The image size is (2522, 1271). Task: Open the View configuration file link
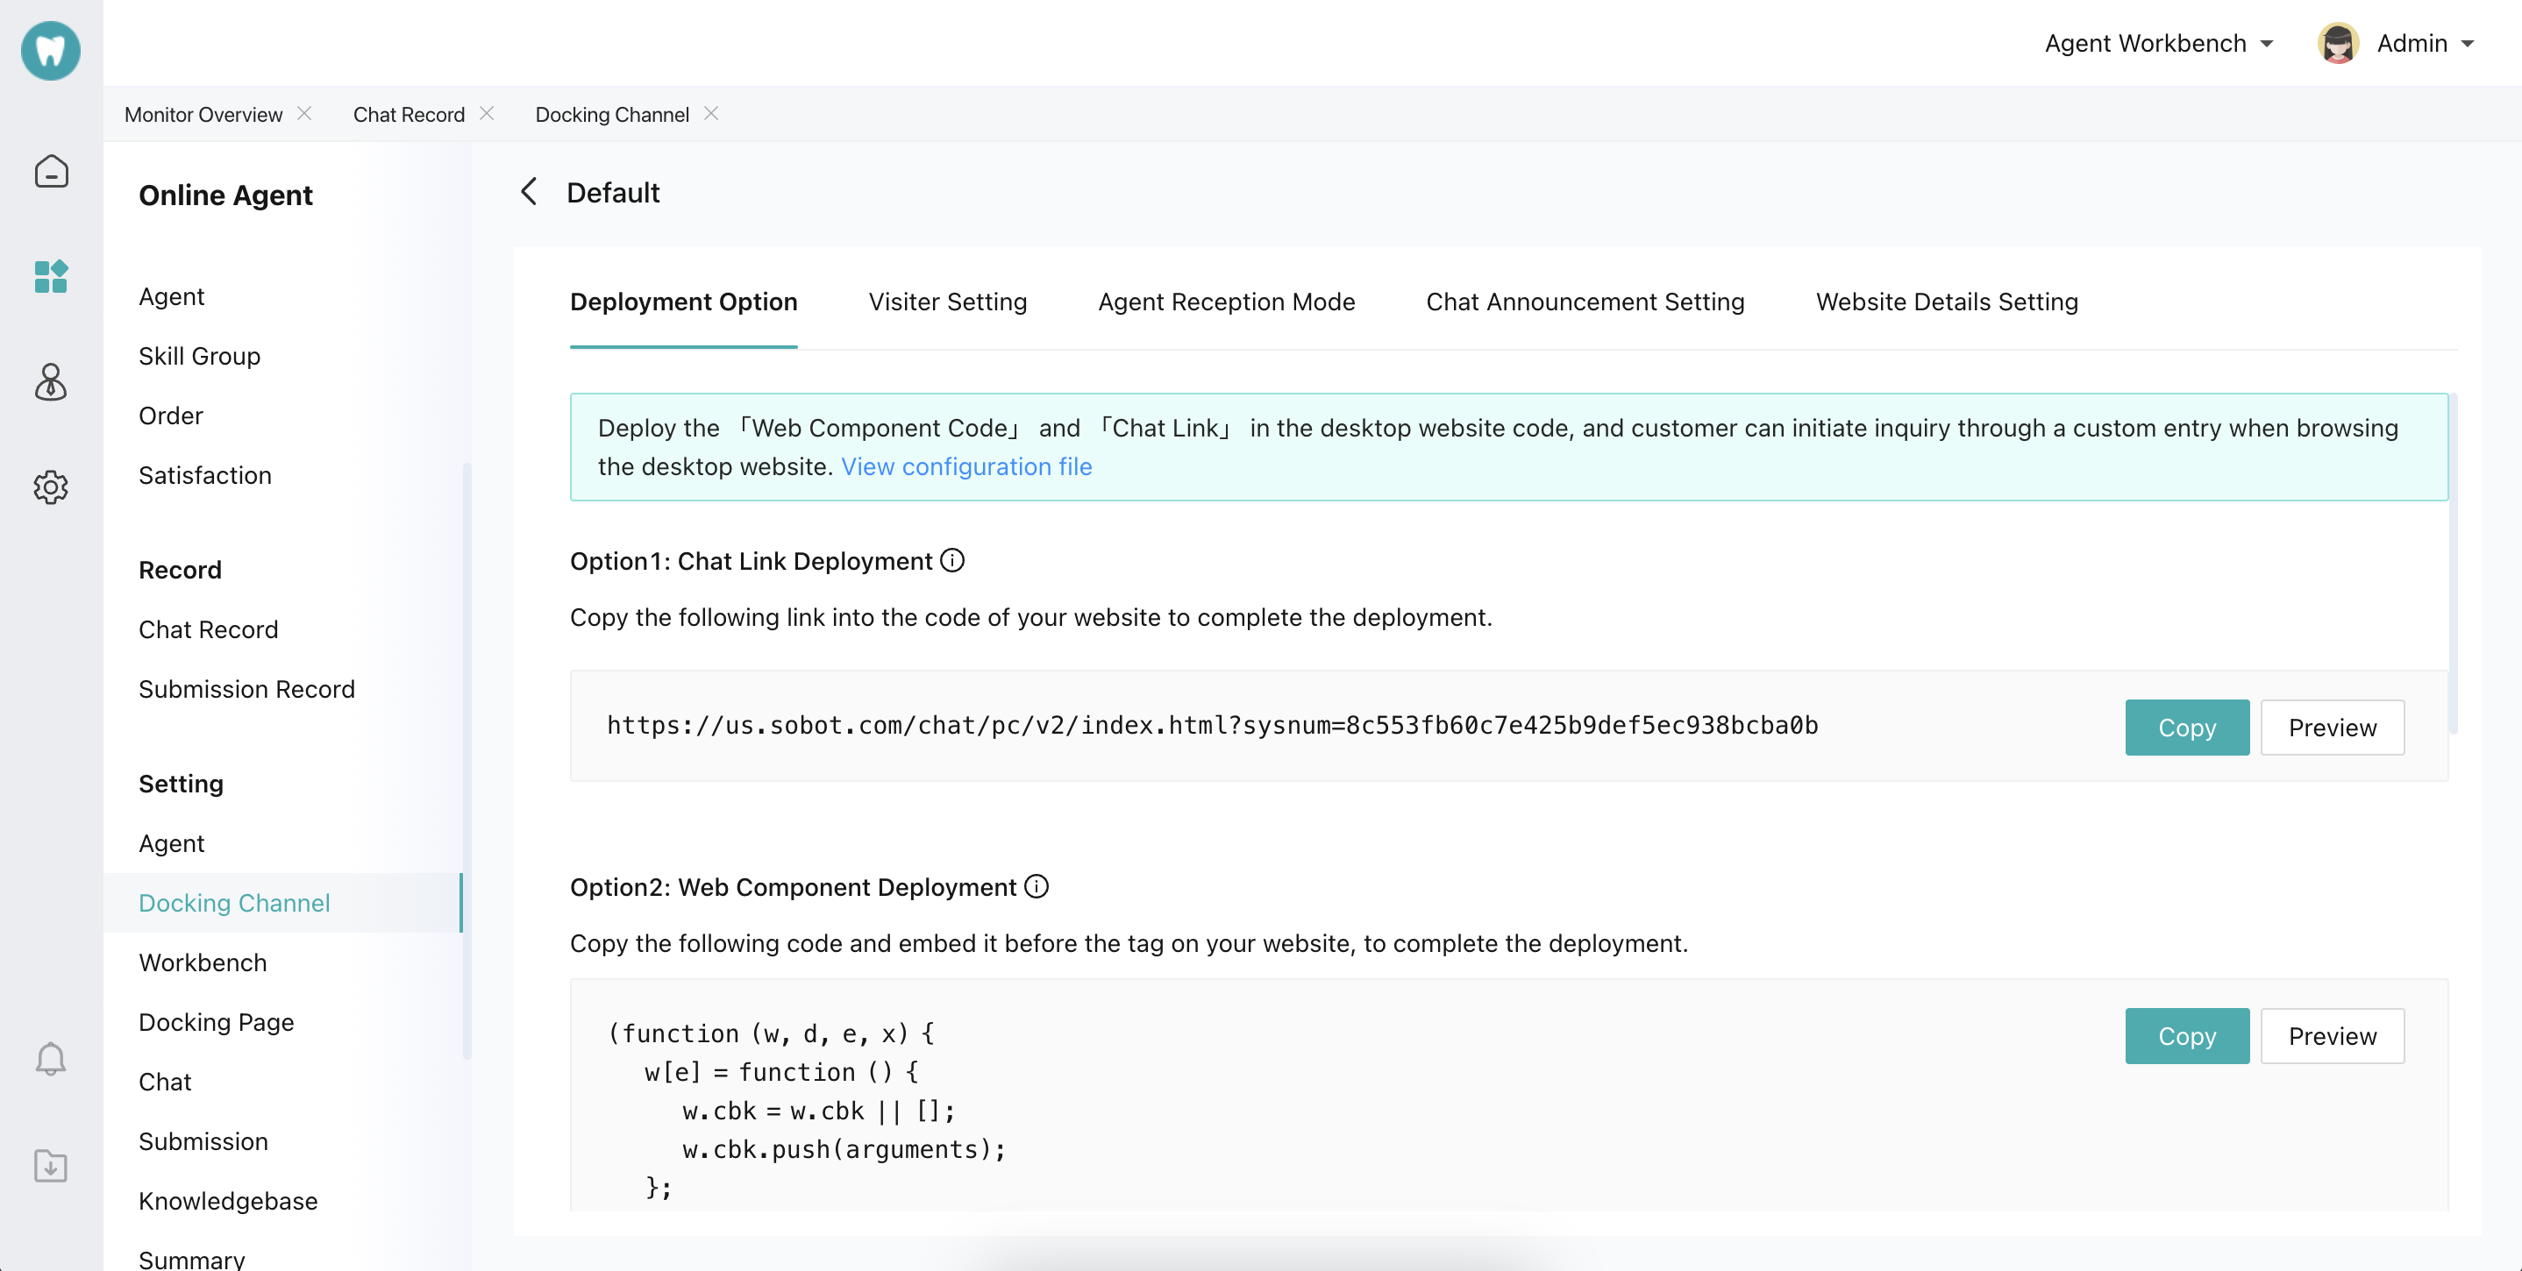click(966, 466)
